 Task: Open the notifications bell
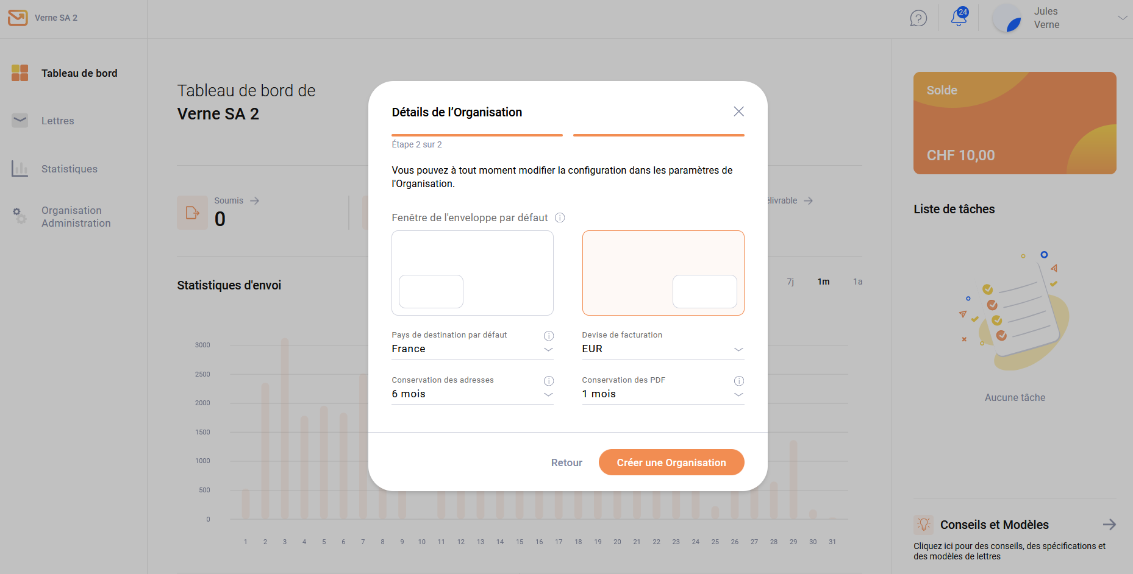[959, 18]
